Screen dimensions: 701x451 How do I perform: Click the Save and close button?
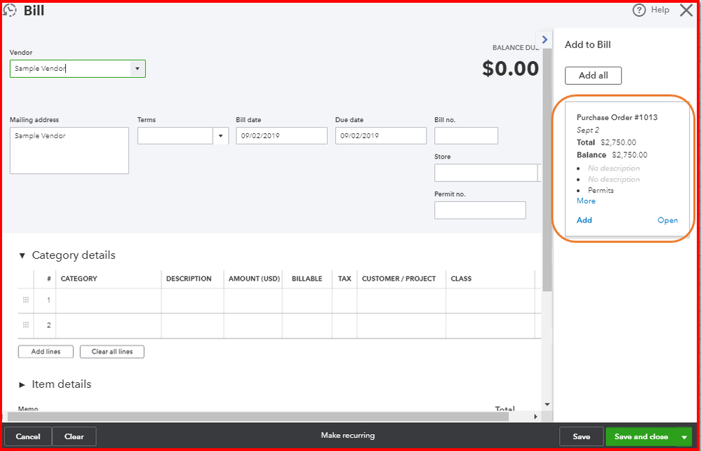(x=641, y=437)
